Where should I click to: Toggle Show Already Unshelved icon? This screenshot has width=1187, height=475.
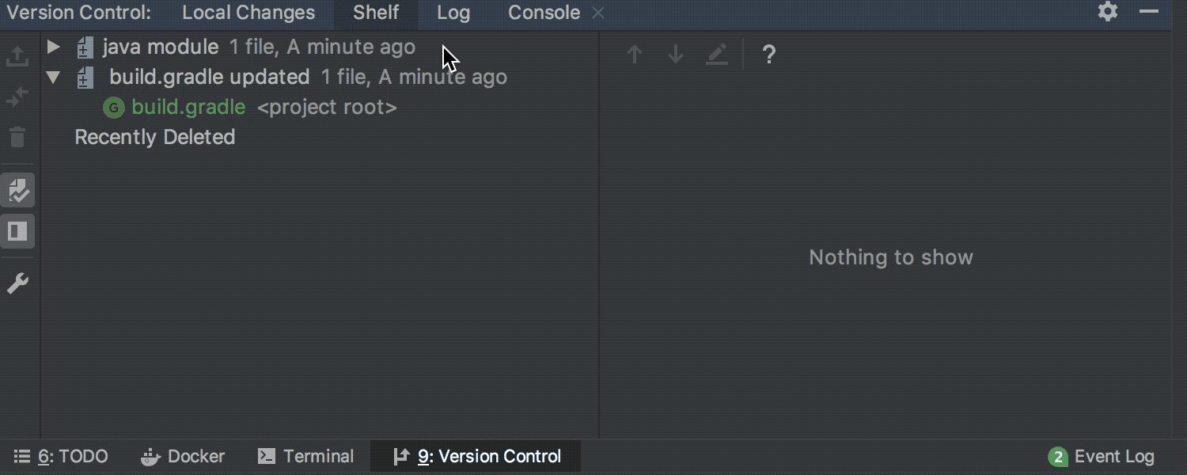[x=17, y=191]
